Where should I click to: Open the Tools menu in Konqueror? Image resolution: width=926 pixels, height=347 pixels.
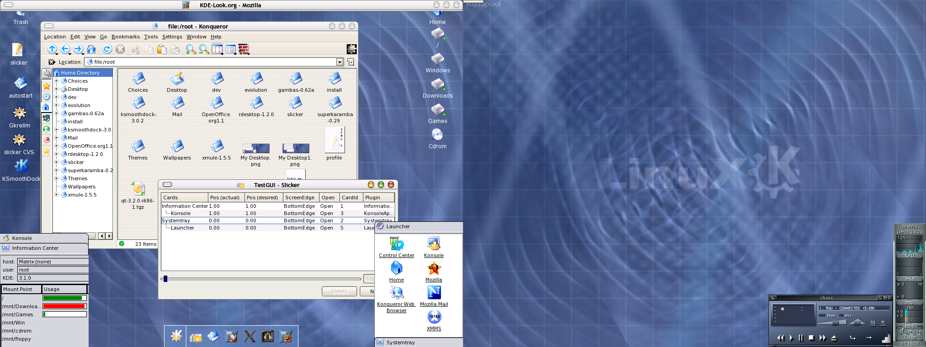(151, 37)
